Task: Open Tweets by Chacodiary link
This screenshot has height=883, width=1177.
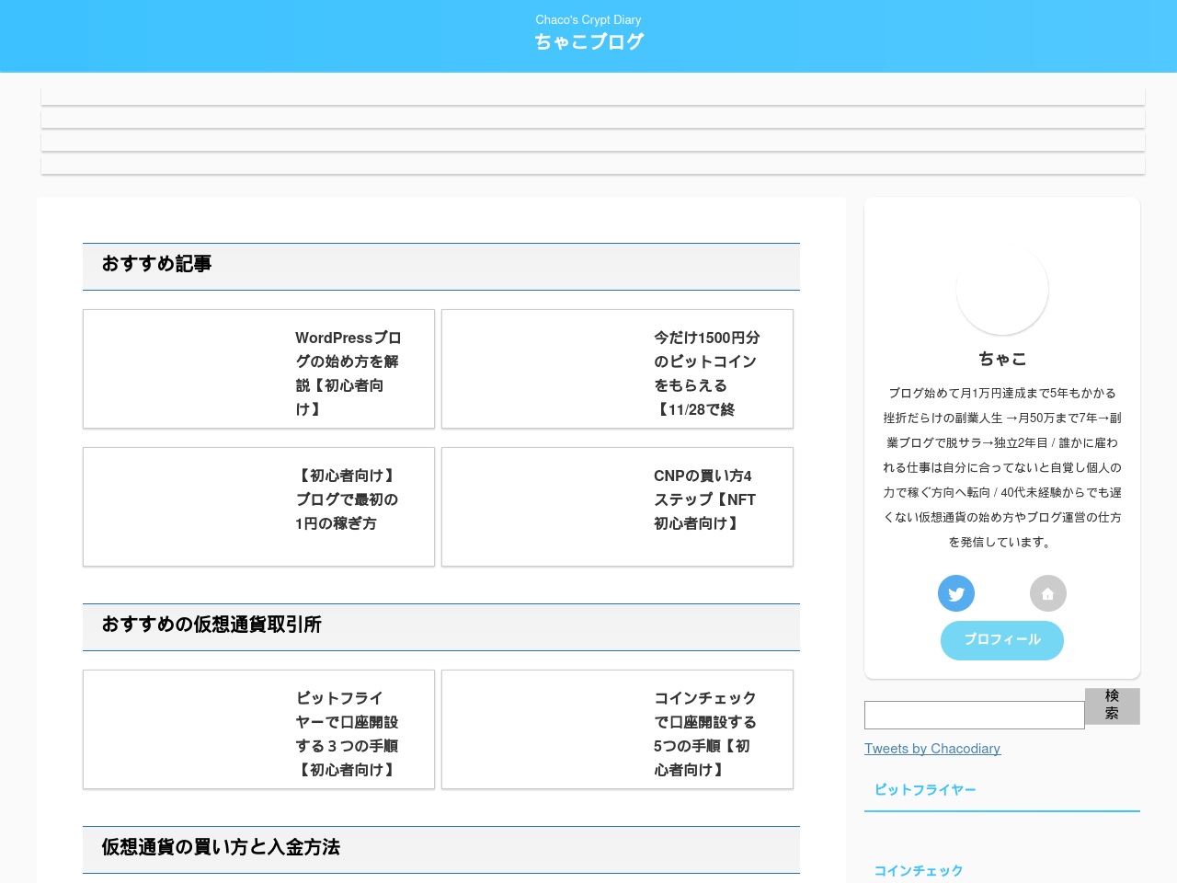Action: tap(932, 749)
